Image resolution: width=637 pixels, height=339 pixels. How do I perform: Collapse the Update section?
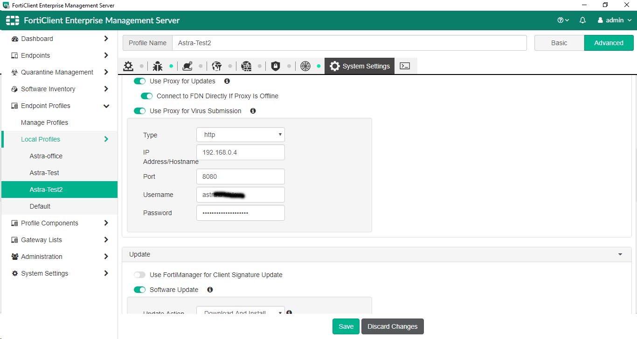[620, 254]
